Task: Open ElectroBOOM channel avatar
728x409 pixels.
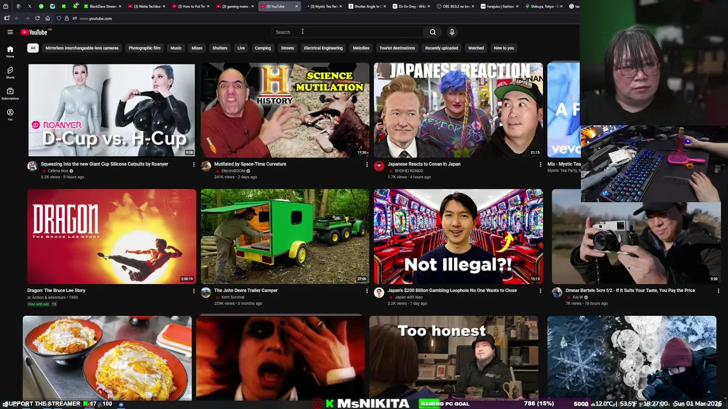Action: [x=206, y=166]
